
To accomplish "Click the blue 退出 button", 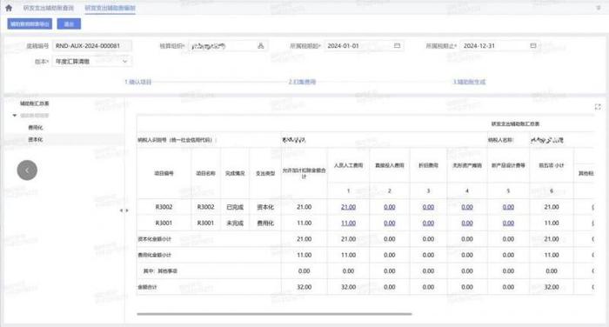I will (x=69, y=24).
